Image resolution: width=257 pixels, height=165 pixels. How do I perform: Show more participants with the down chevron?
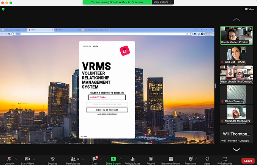pyautogui.click(x=237, y=149)
